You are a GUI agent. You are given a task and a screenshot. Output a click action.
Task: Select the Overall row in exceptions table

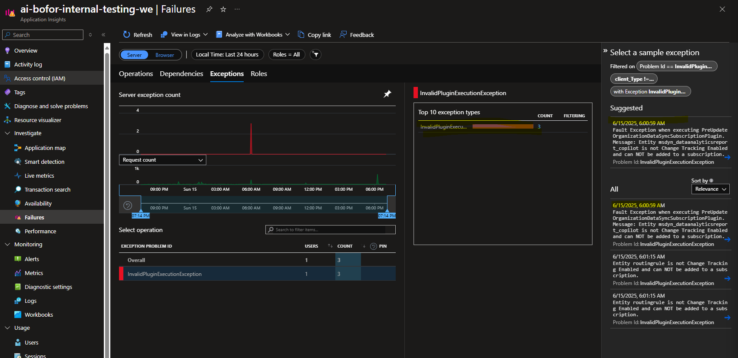click(x=257, y=260)
